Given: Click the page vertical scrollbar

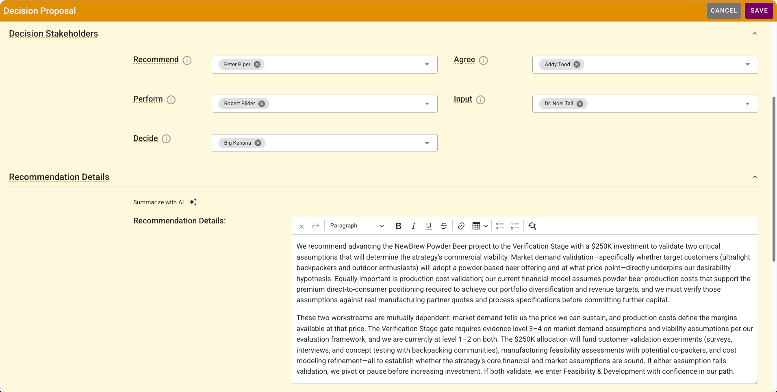Looking at the screenshot, I should [774, 179].
